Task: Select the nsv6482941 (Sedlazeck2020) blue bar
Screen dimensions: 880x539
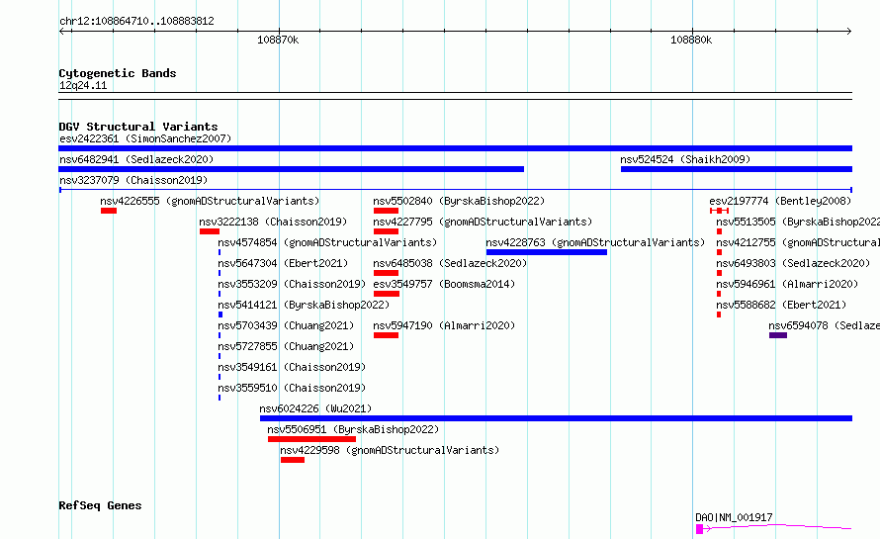Action: coord(292,169)
